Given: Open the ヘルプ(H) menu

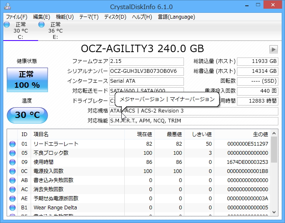Looking at the screenshot, I should pos(142,17).
